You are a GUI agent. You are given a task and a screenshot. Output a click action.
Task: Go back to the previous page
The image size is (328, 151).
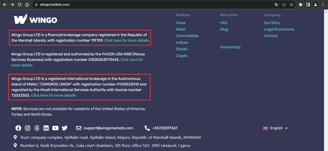click(5, 5)
